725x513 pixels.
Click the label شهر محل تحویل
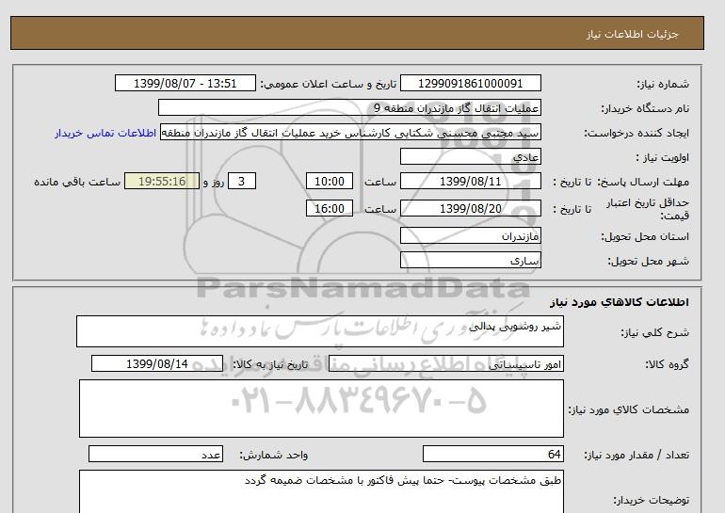coord(648,261)
